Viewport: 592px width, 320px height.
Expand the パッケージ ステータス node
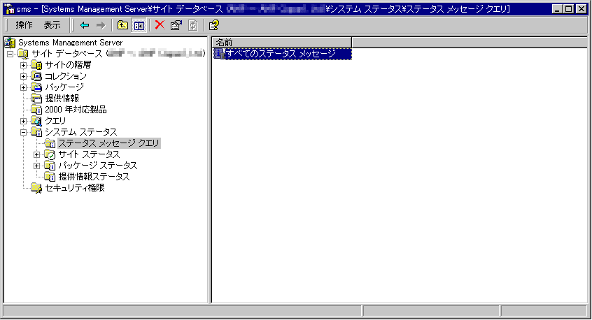(36, 166)
